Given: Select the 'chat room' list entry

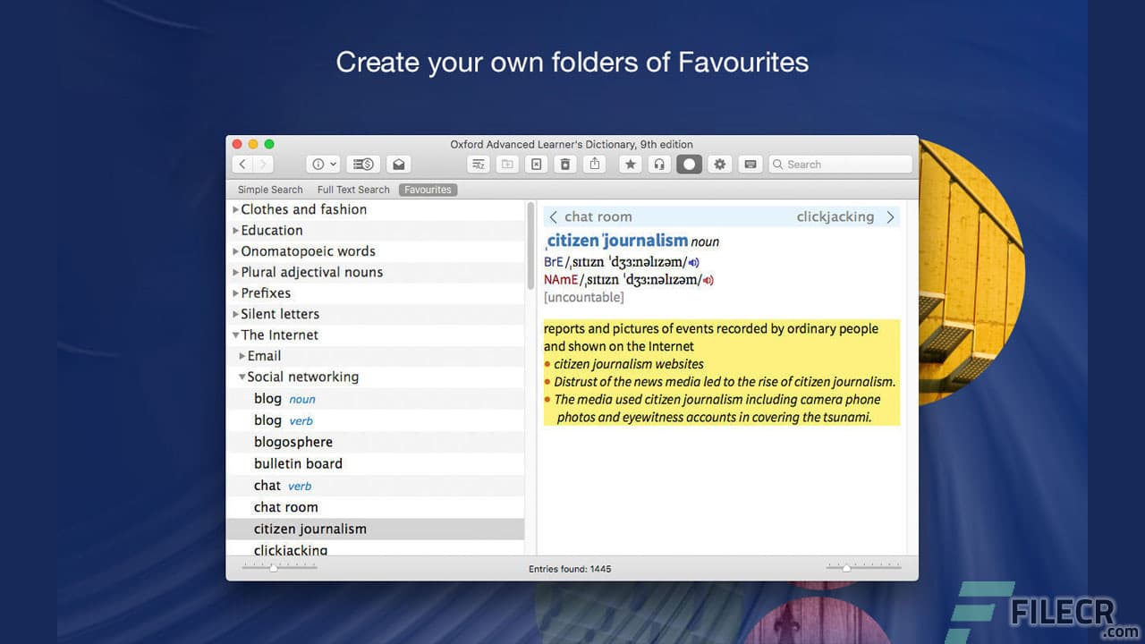Looking at the screenshot, I should (376, 507).
